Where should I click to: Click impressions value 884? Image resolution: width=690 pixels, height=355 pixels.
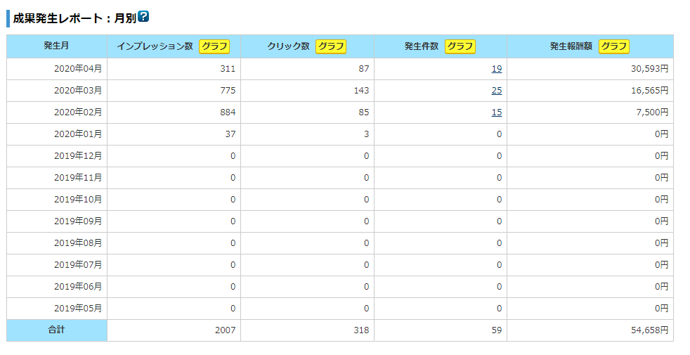pos(228,112)
